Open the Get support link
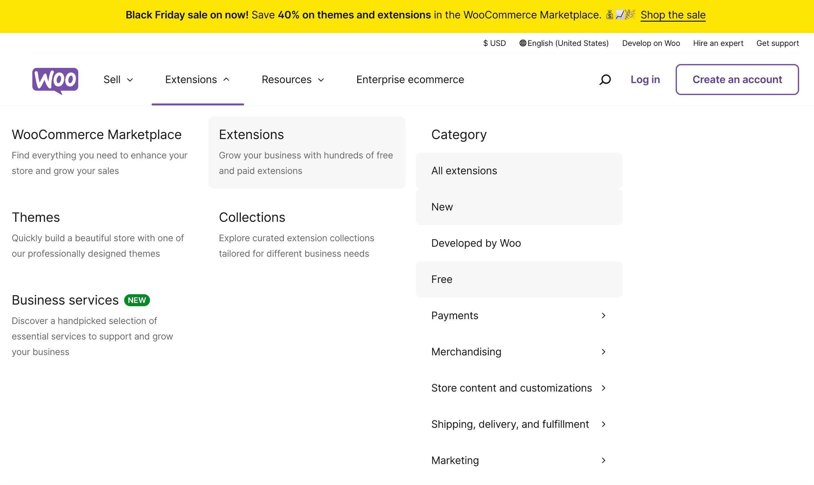 777,43
